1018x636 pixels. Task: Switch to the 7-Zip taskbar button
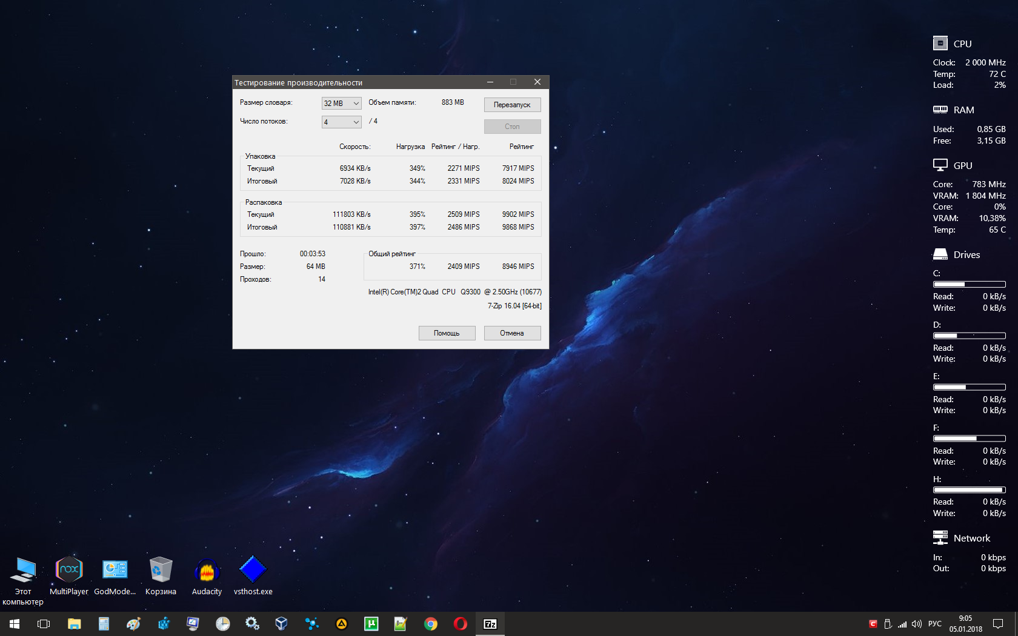pos(490,624)
